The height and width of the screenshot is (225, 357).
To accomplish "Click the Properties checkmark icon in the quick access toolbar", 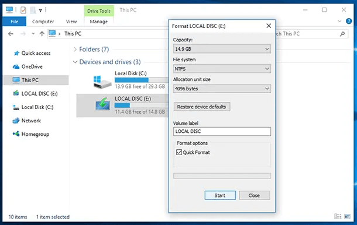I will coord(23,10).
